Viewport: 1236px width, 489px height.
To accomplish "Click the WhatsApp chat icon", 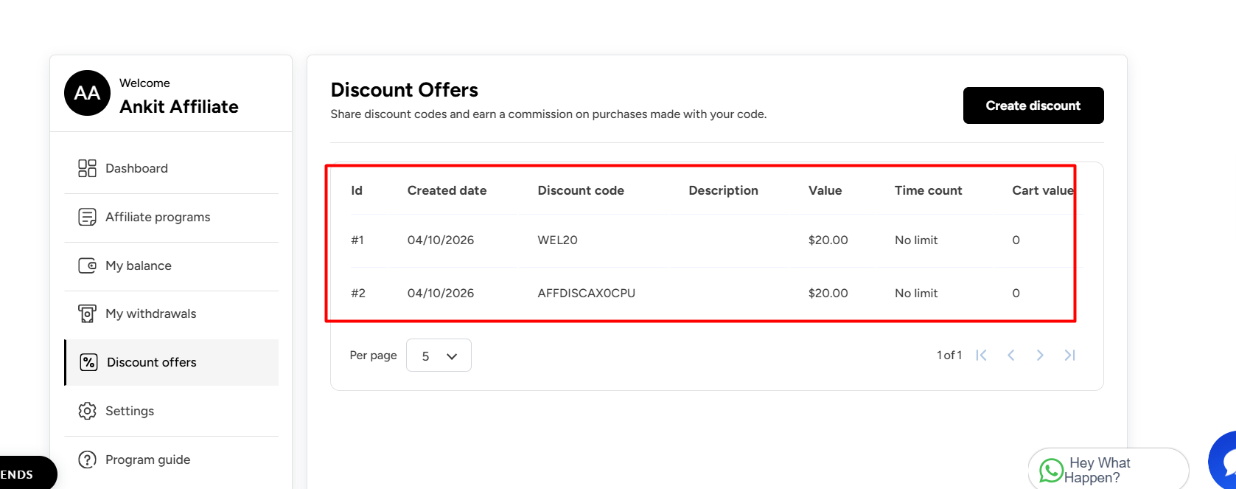I will [1051, 470].
